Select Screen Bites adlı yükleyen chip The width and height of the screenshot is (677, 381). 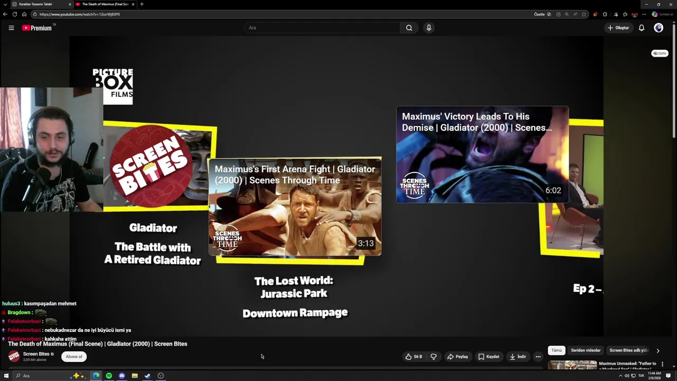coord(628,350)
